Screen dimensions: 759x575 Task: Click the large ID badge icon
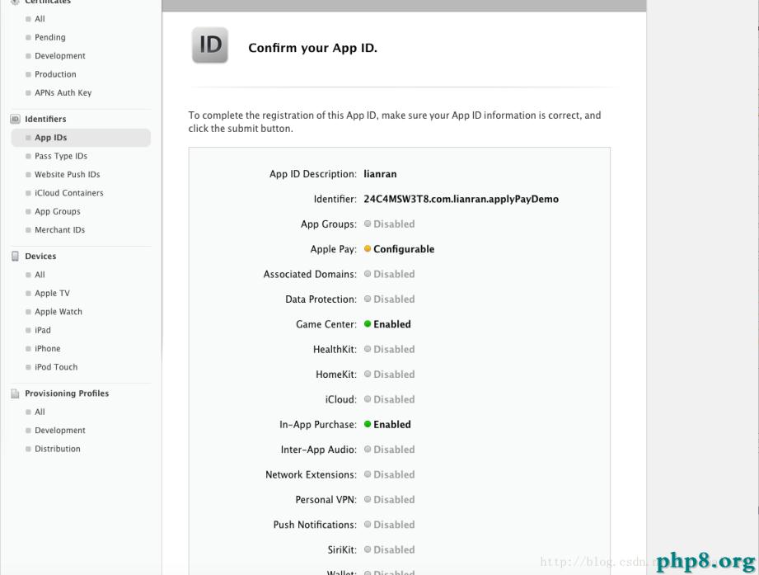pos(210,45)
